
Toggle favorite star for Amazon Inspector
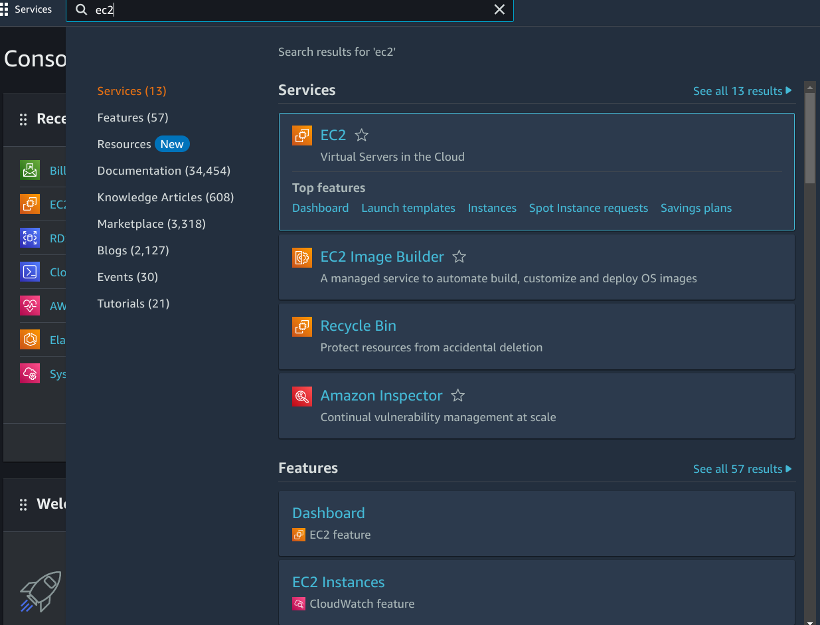(x=457, y=396)
